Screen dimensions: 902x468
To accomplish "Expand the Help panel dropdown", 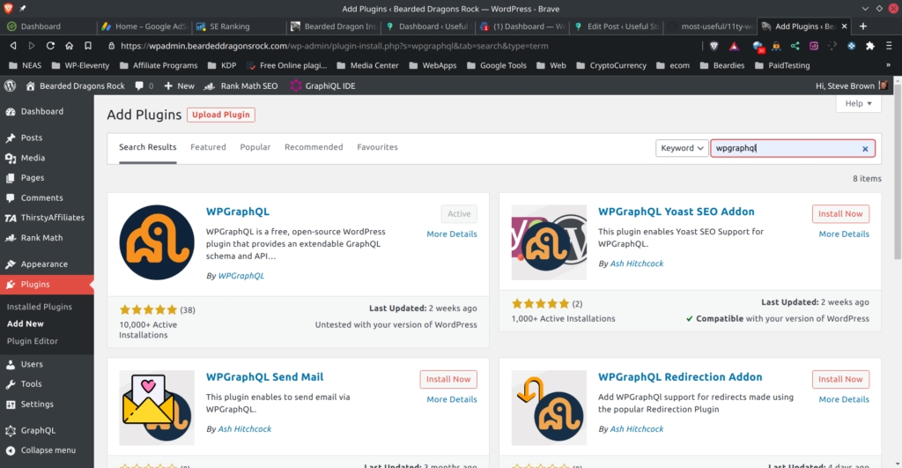I will click(x=858, y=104).
